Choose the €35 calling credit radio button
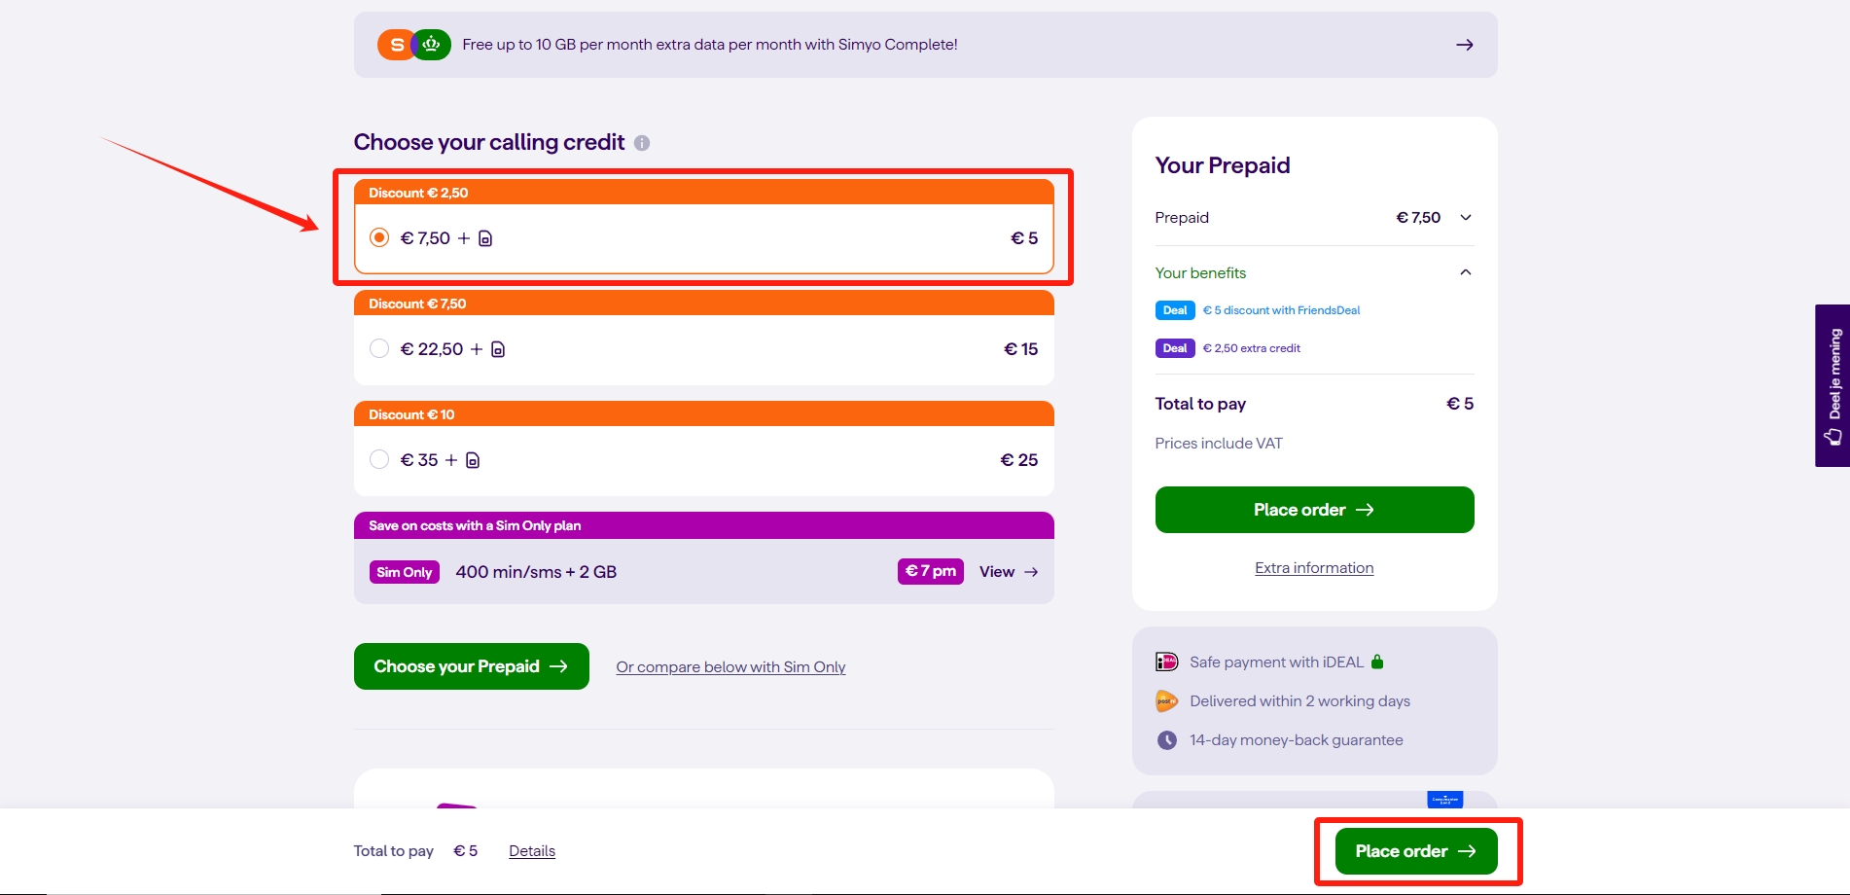Viewport: 1850px width, 895px height. pyautogui.click(x=379, y=460)
